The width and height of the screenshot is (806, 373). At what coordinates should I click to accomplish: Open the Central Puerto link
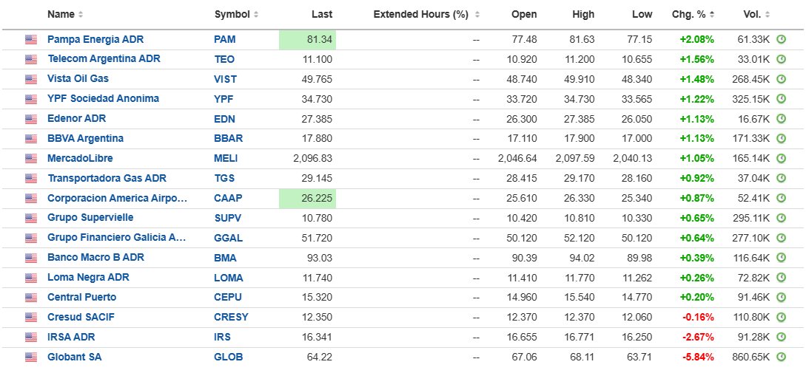tap(81, 297)
